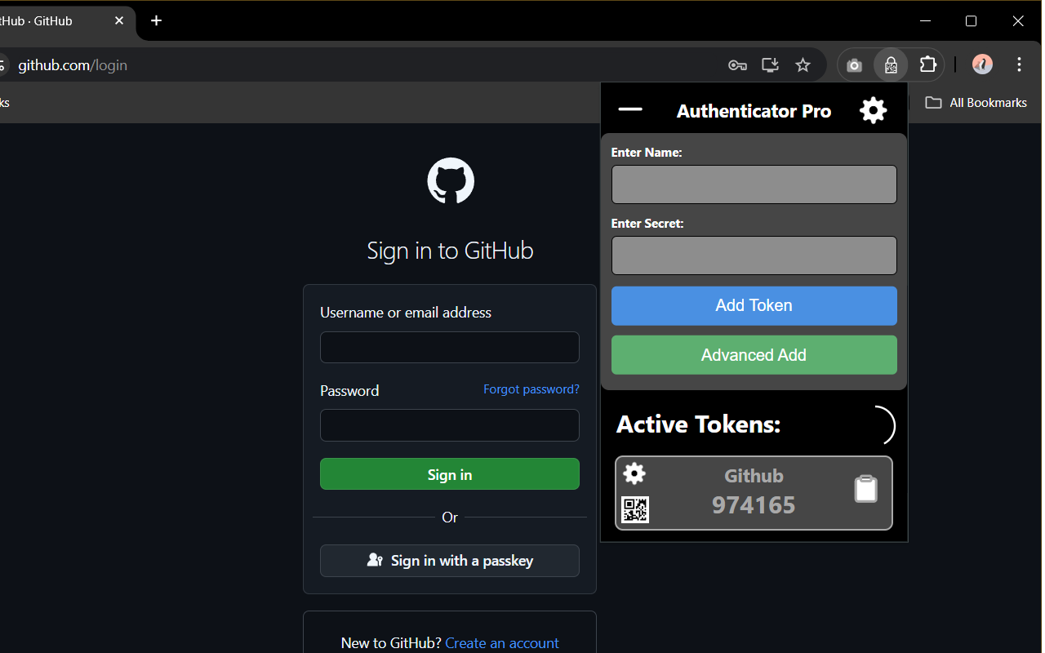This screenshot has width=1045, height=653.
Task: Click the Authenticator Pro toolbar icon
Action: tap(891, 64)
